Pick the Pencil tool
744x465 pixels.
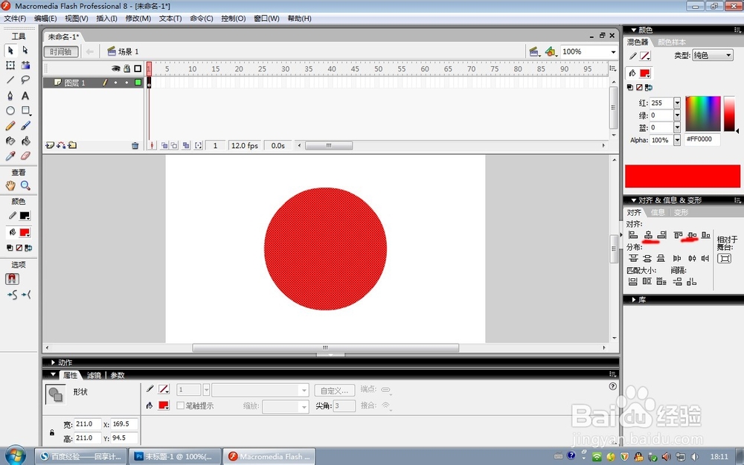(x=10, y=126)
